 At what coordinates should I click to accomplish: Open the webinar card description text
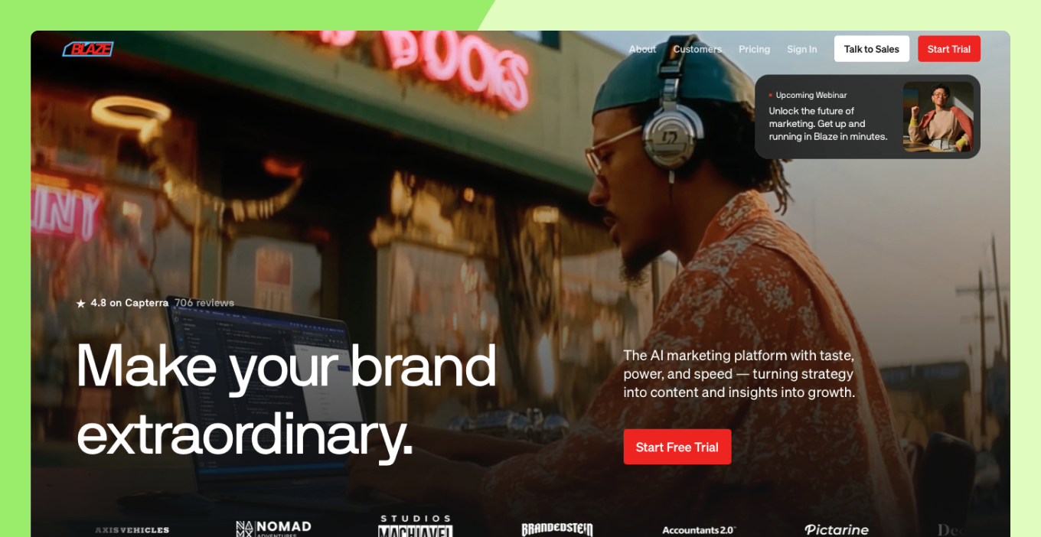[x=828, y=124]
